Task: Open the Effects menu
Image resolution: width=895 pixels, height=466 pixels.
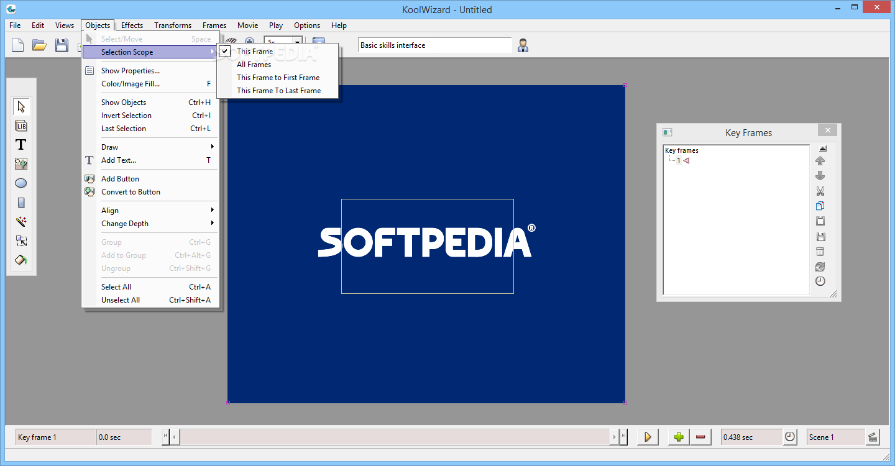Action: (x=132, y=25)
